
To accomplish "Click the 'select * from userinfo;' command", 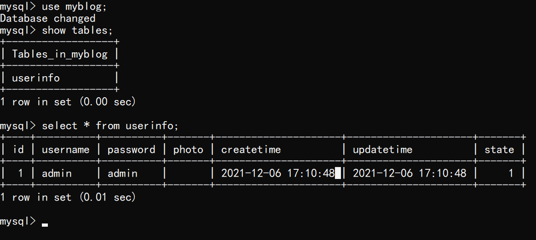I will pyautogui.click(x=110, y=126).
